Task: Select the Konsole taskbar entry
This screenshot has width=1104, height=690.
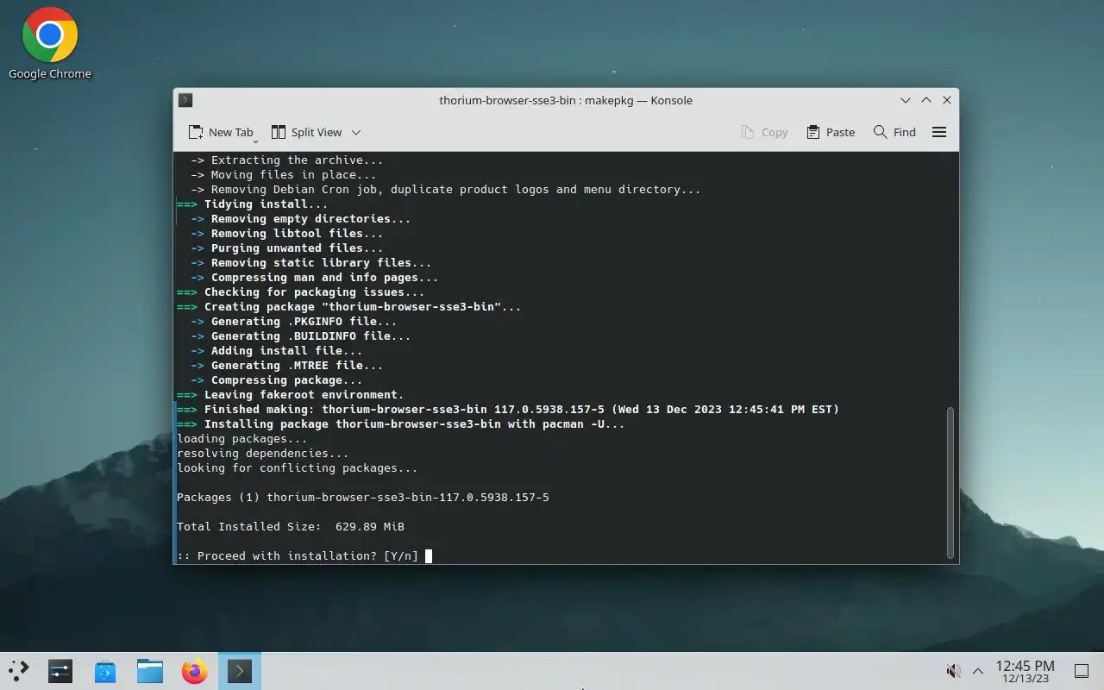Action: coord(240,671)
